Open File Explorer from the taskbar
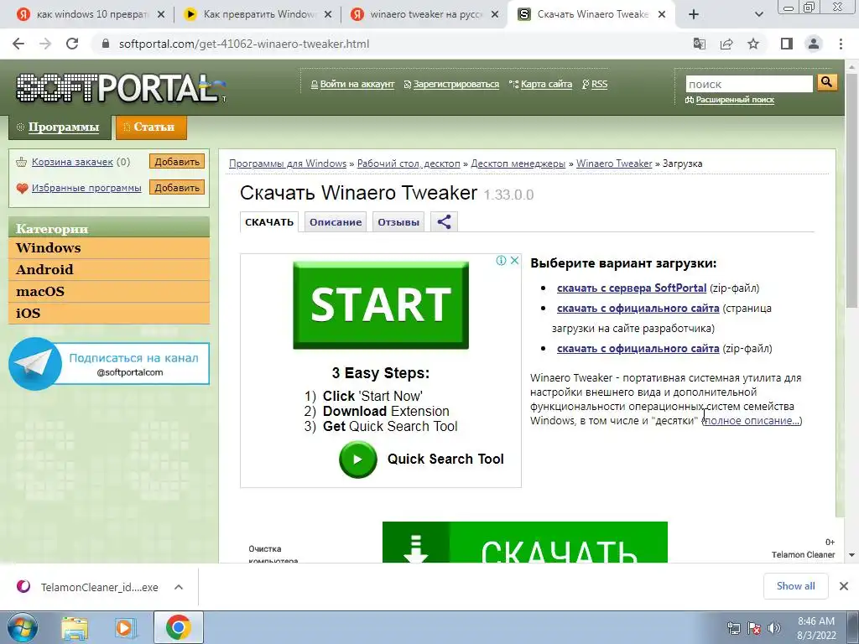Image resolution: width=859 pixels, height=644 pixels. [x=75, y=627]
